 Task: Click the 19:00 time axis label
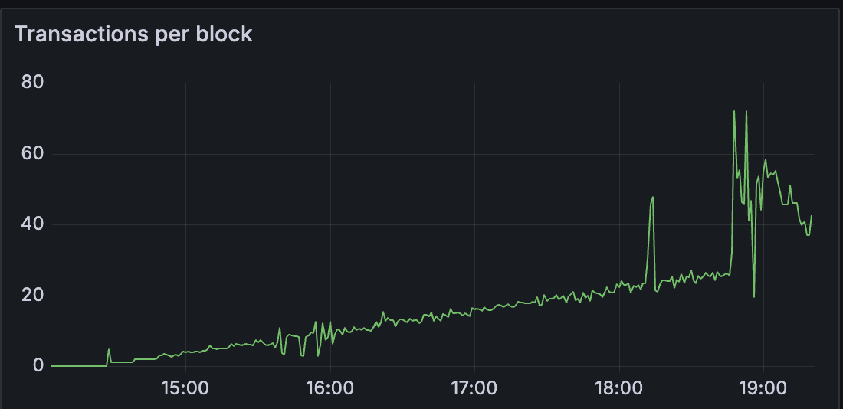(x=763, y=388)
